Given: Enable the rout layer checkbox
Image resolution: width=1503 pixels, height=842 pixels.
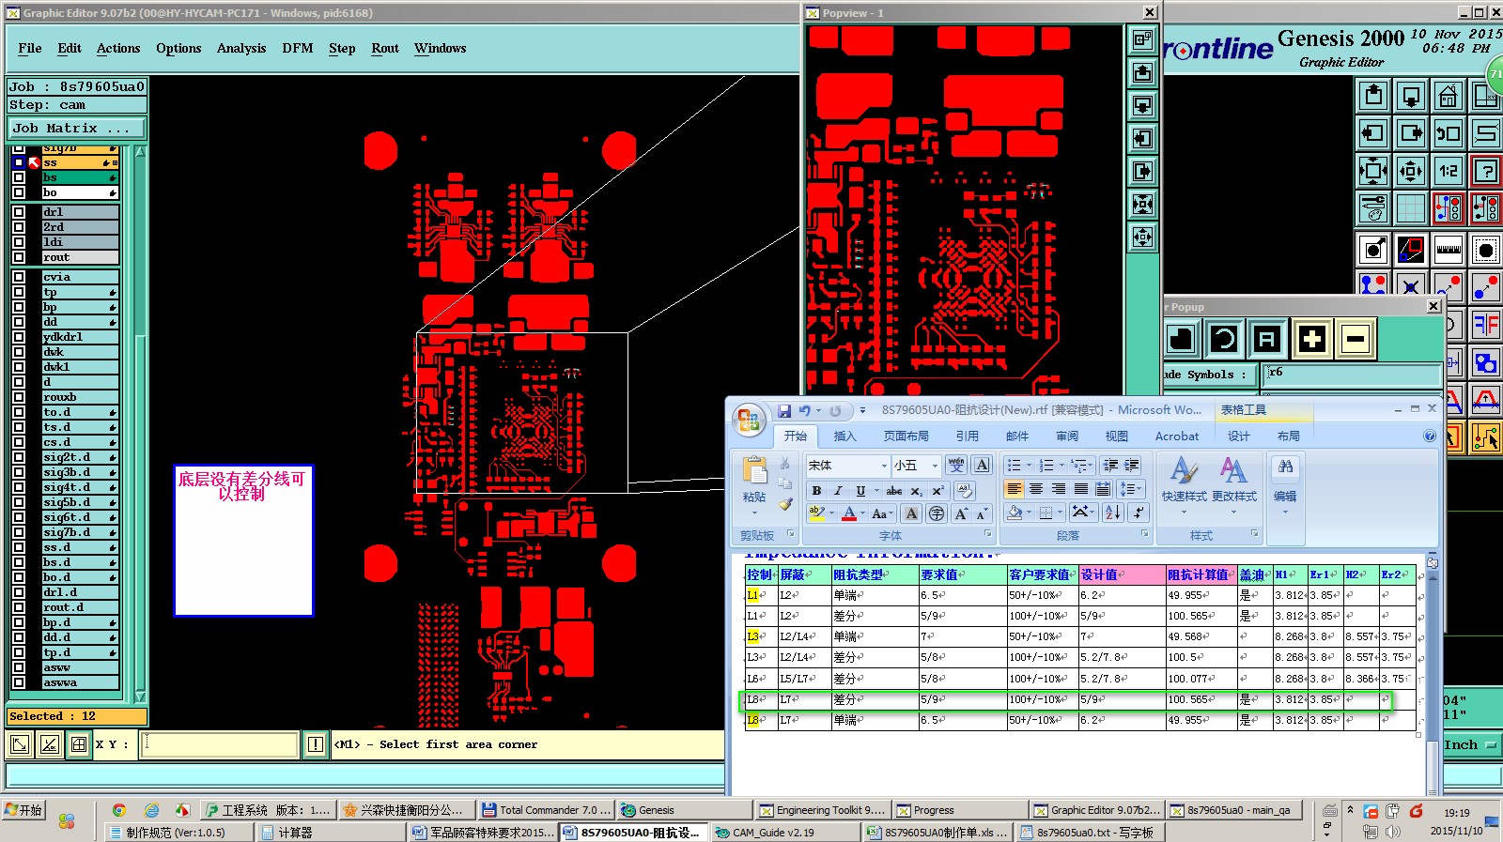Looking at the screenshot, I should click(x=19, y=257).
